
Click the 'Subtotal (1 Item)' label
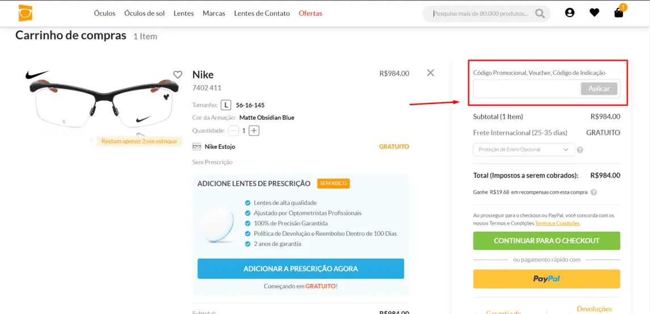coord(498,116)
